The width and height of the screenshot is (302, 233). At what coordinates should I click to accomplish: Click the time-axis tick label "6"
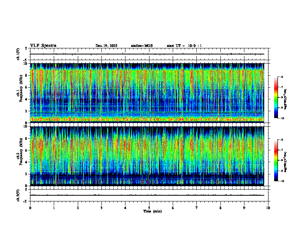pyautogui.click(x=173, y=208)
